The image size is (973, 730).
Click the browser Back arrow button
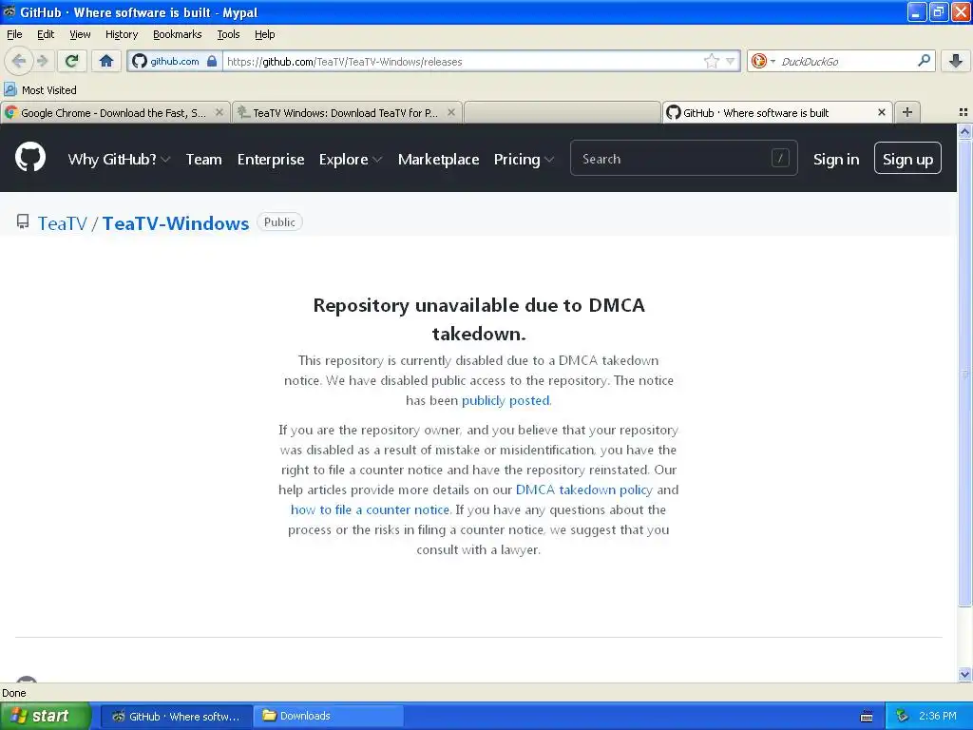point(19,61)
